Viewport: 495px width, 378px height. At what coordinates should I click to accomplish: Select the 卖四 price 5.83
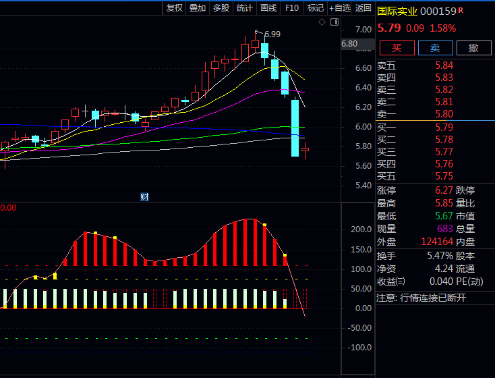(x=444, y=78)
